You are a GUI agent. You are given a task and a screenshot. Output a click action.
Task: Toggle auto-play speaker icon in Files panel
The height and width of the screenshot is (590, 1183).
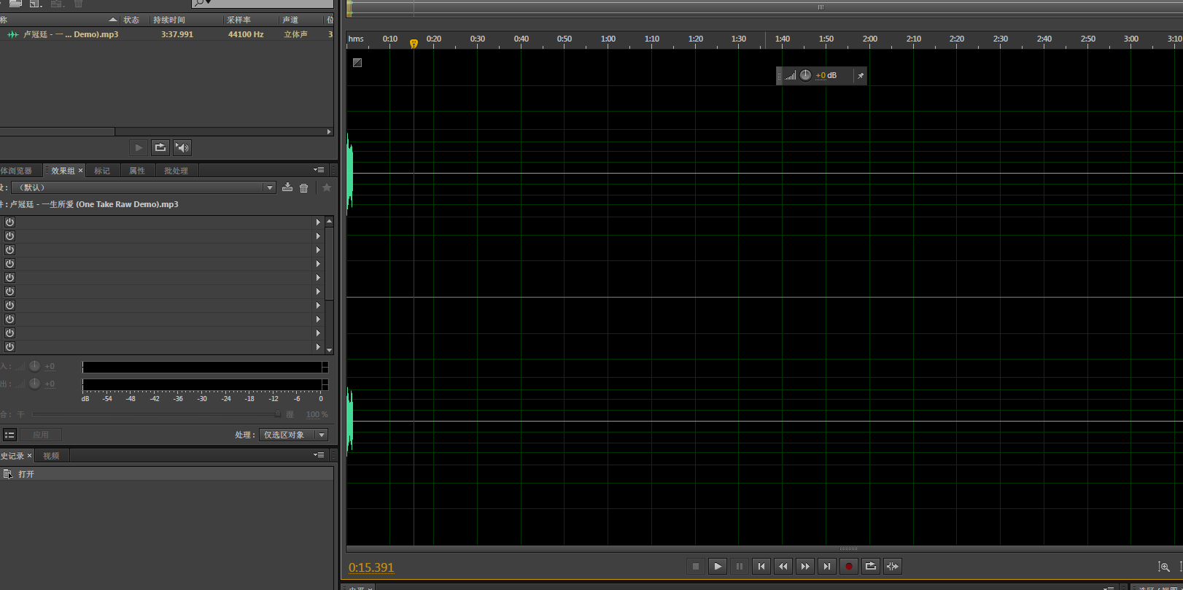click(182, 148)
